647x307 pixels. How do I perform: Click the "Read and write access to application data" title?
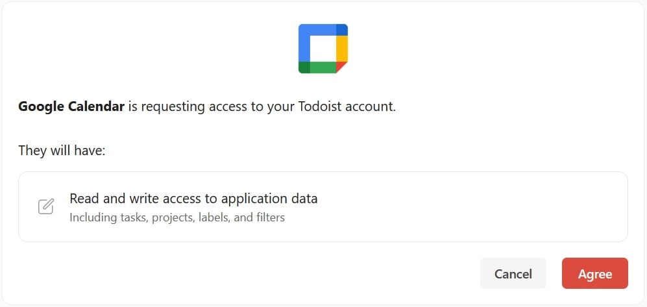click(x=193, y=199)
